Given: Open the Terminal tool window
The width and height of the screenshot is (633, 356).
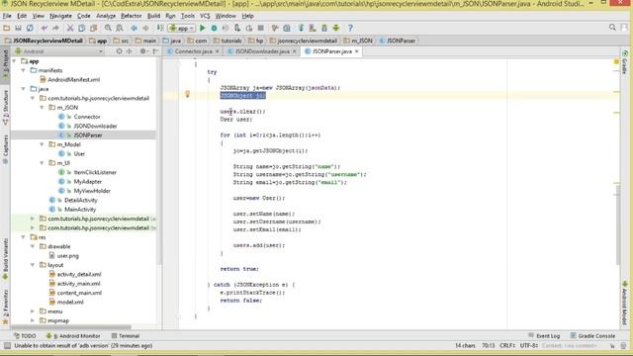Looking at the screenshot, I should [x=126, y=336].
